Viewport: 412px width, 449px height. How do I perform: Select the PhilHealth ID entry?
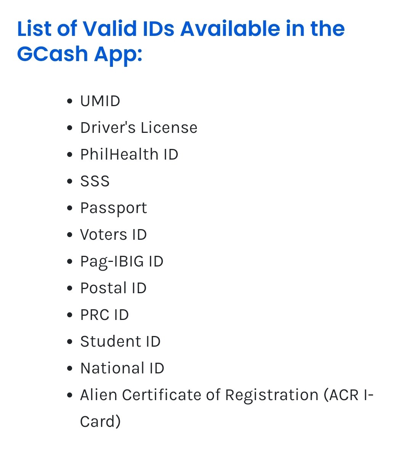click(x=129, y=154)
